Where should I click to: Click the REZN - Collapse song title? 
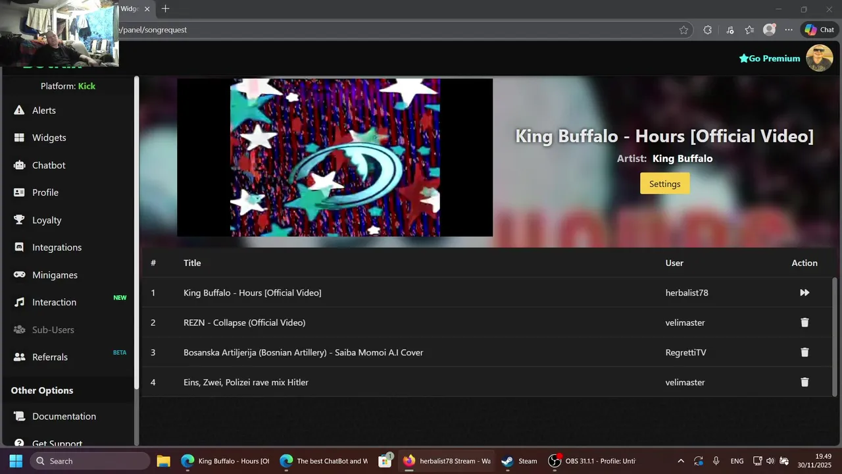coord(244,323)
